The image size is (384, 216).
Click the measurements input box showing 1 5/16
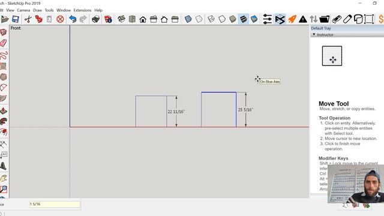coord(55,204)
